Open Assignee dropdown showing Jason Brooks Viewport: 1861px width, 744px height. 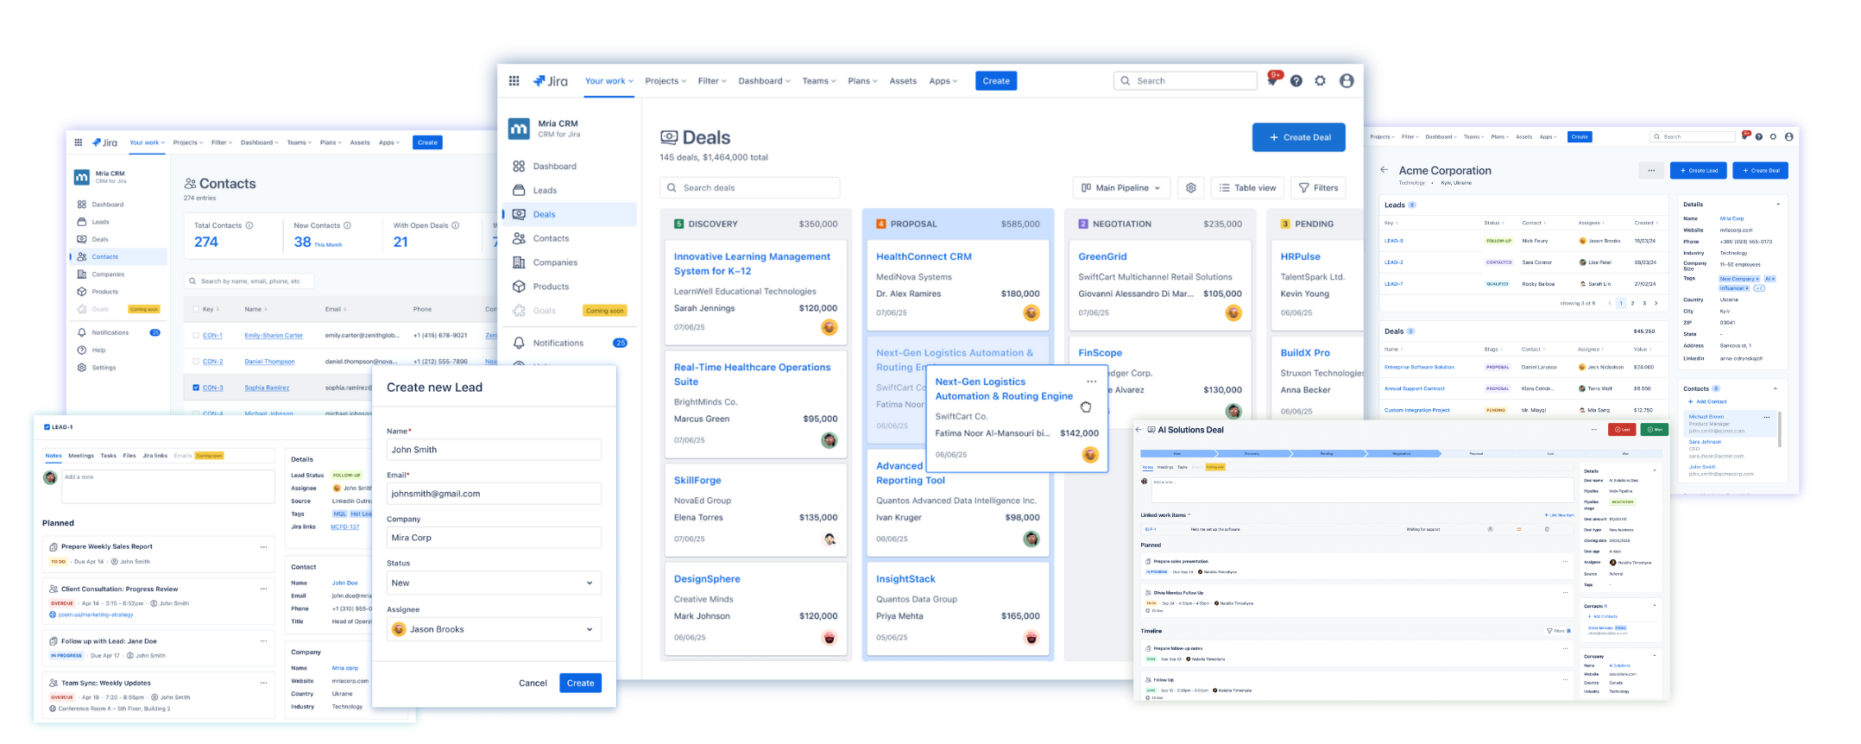pos(494,629)
